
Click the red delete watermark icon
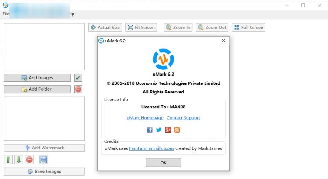pyautogui.click(x=29, y=160)
